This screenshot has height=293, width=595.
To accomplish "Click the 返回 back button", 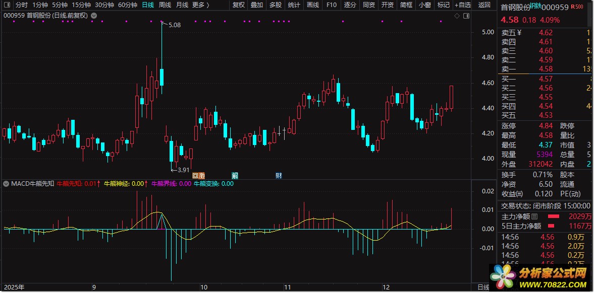I will [x=484, y=5].
